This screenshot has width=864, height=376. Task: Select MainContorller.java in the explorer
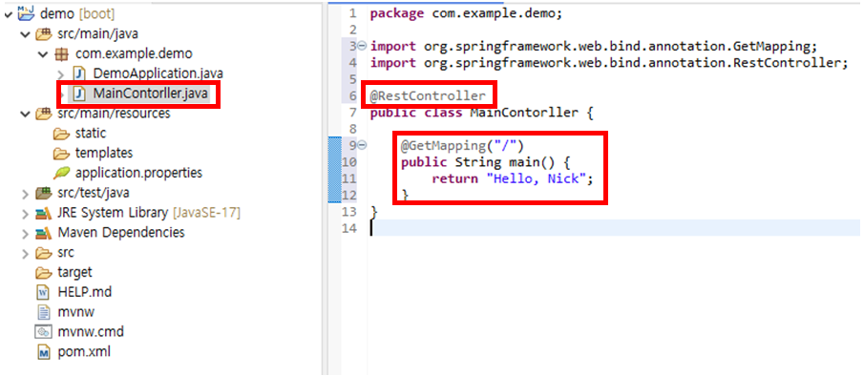coord(151,94)
